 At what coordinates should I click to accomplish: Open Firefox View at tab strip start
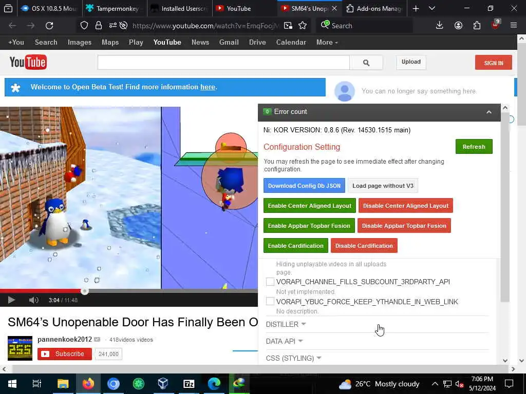8,9
